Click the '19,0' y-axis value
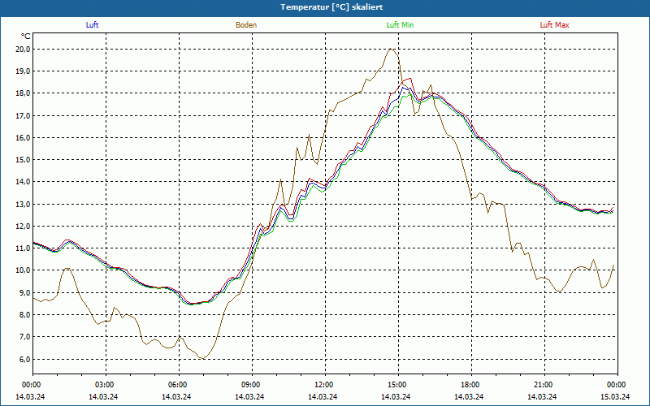Viewport: 650px width, 406px height. [23, 71]
